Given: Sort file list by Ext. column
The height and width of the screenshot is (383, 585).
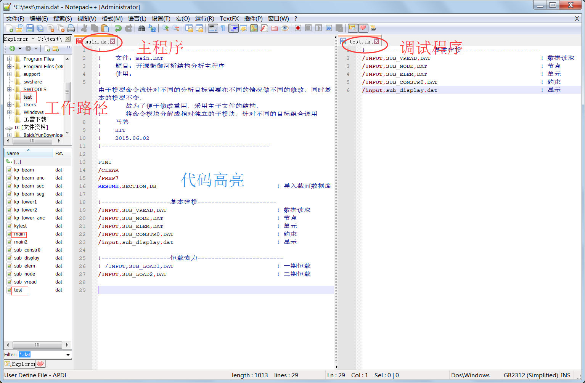Looking at the screenshot, I should [x=62, y=153].
